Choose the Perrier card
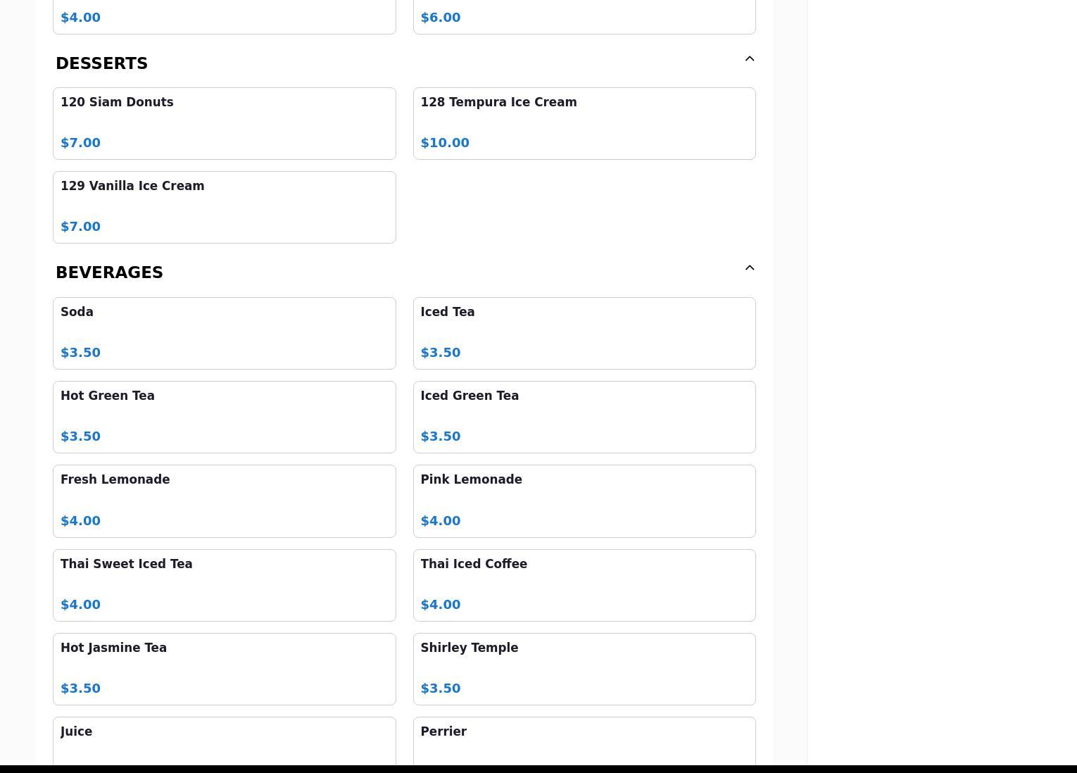1077x773 pixels. (x=584, y=741)
